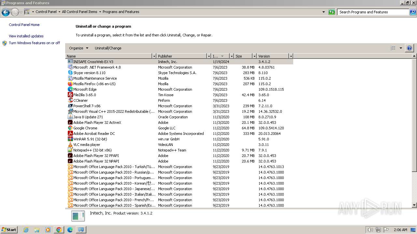Viewport: 417px width, 234px height.
Task: Click the search magnifier button
Action: pos(413,12)
